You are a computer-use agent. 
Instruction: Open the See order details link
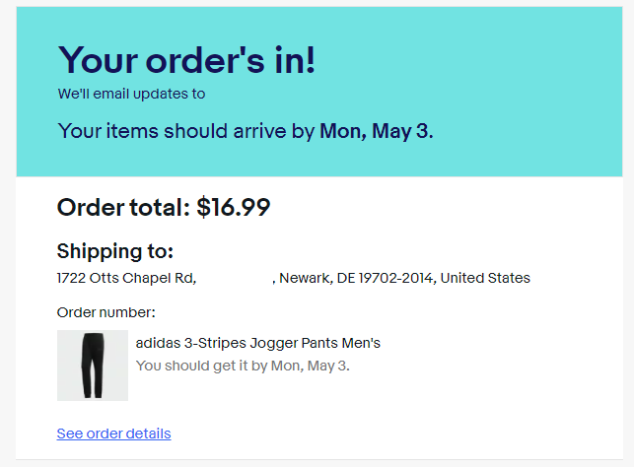pos(113,434)
